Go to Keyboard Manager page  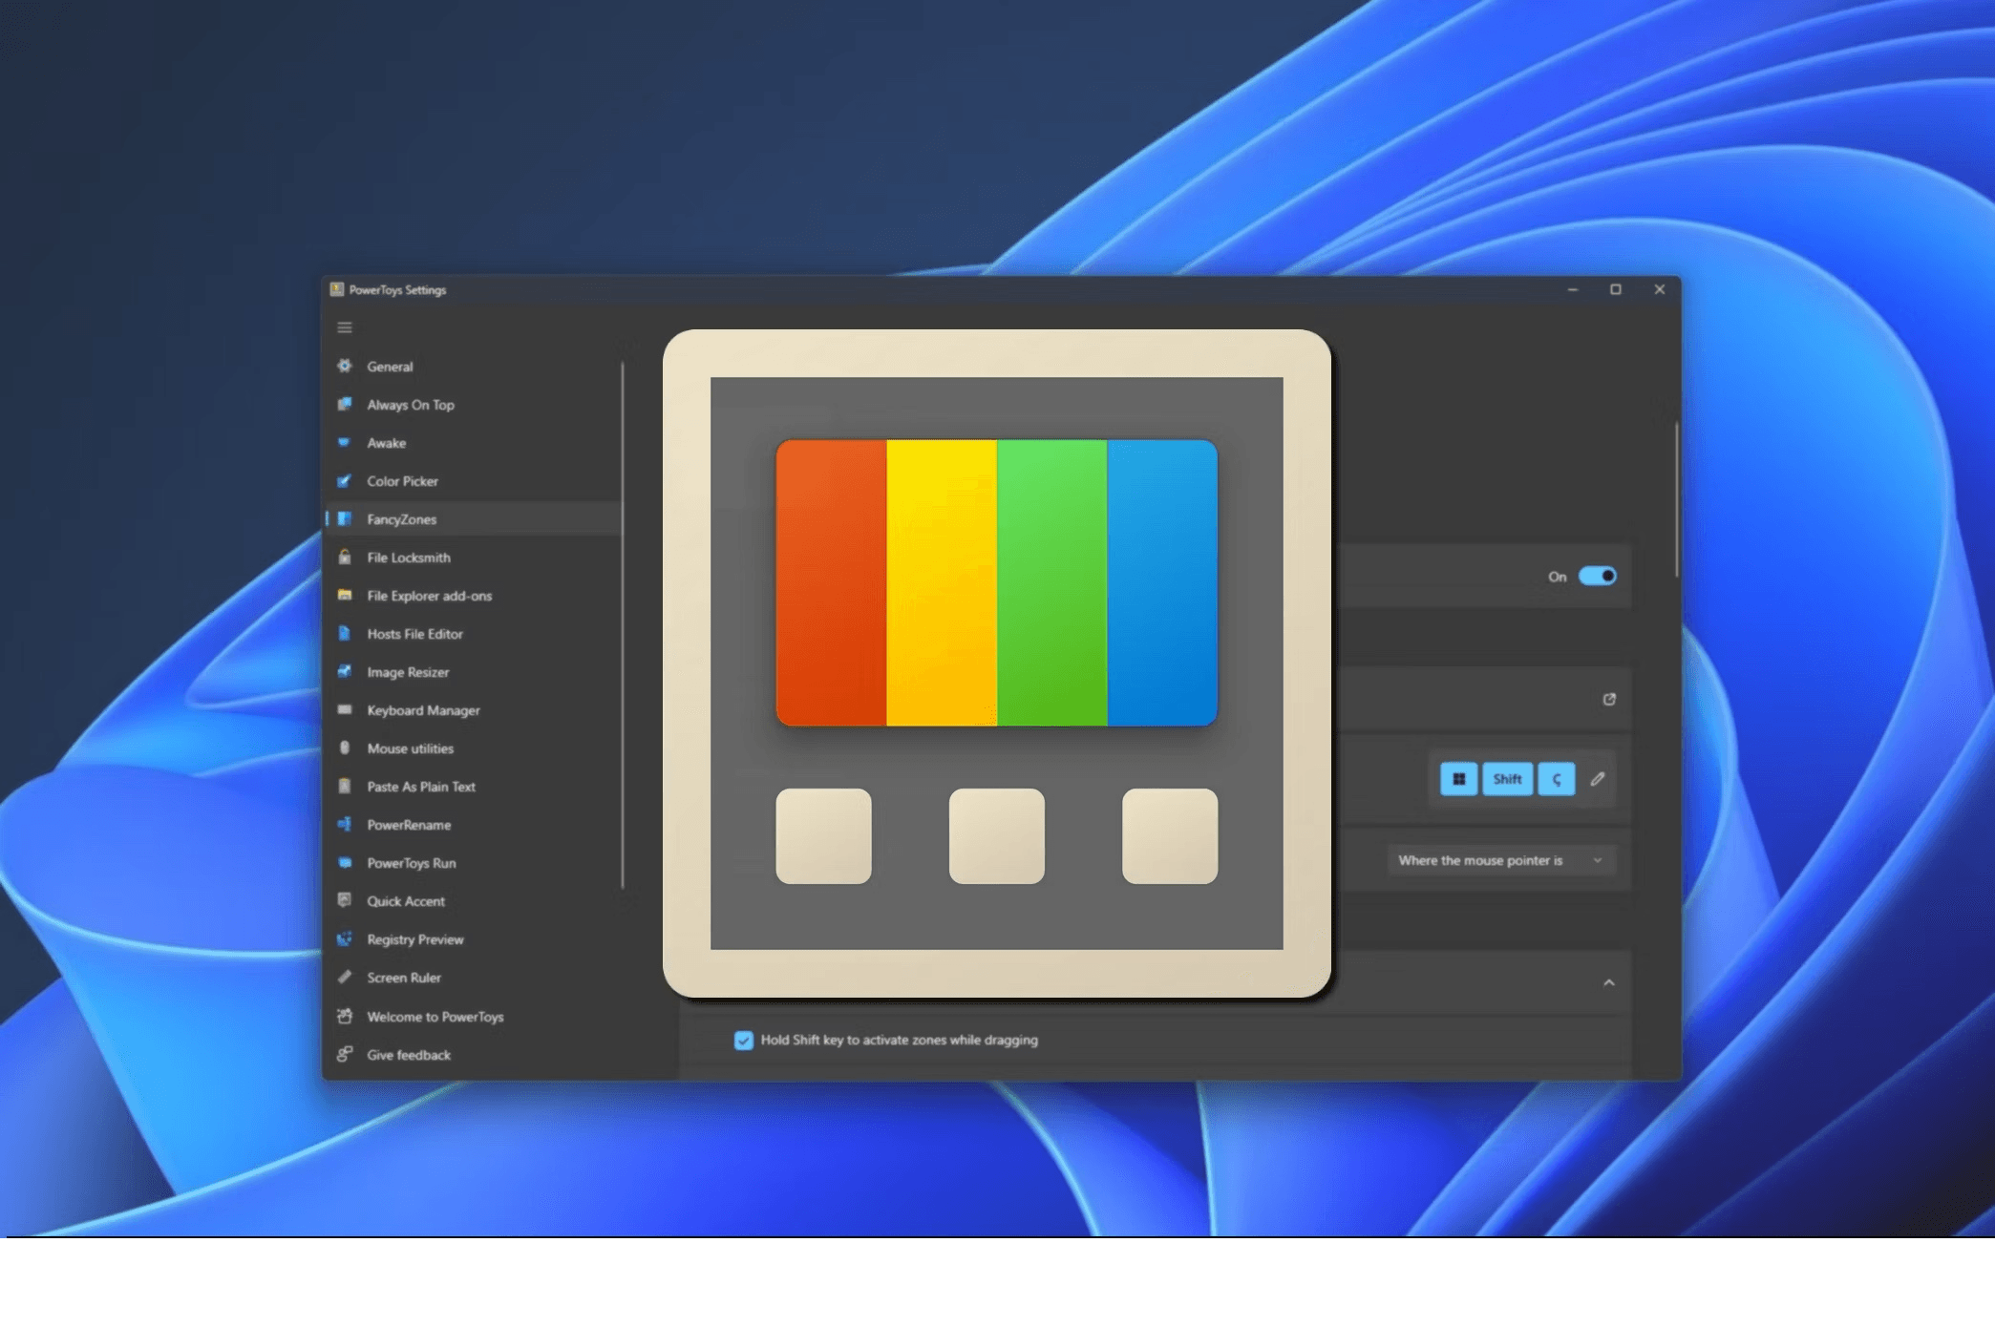click(474, 709)
